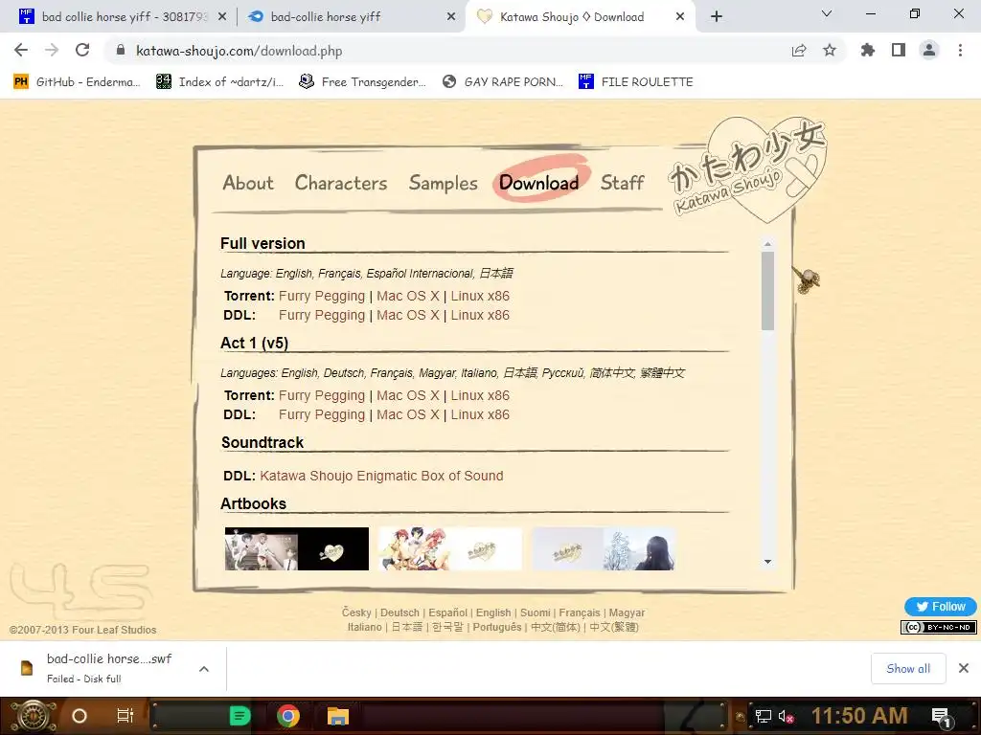Open the Chrome profile avatar menu
Image resolution: width=981 pixels, height=735 pixels.
[x=929, y=50]
